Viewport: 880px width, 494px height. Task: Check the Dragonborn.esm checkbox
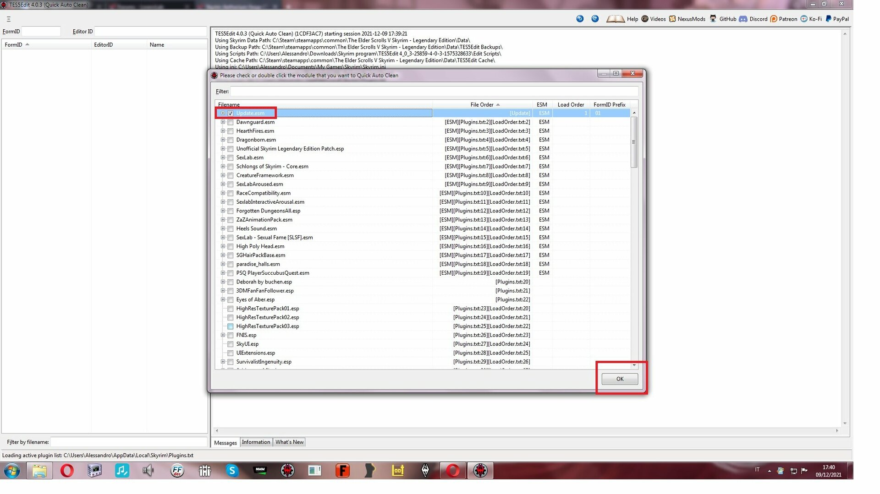[x=231, y=140]
